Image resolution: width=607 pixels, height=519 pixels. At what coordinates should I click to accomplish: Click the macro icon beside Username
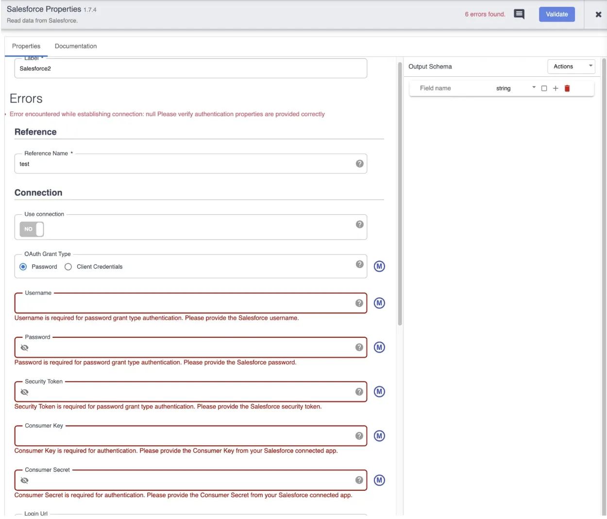(x=379, y=303)
